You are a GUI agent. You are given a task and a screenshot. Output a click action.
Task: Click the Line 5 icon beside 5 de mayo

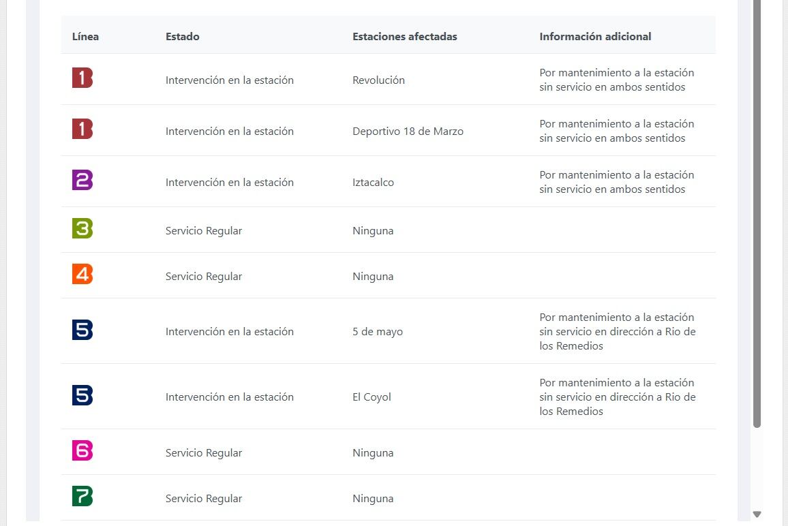click(82, 330)
